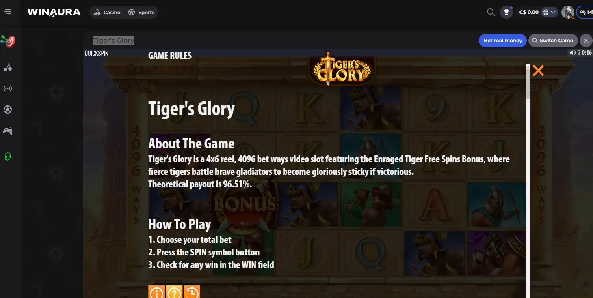
Task: Select the soccer ball sports icon in sidebar
Action: [8, 109]
